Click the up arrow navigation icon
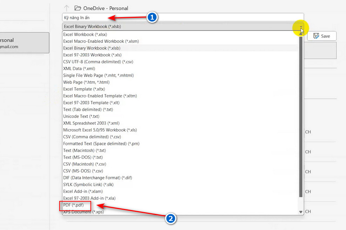 point(67,8)
